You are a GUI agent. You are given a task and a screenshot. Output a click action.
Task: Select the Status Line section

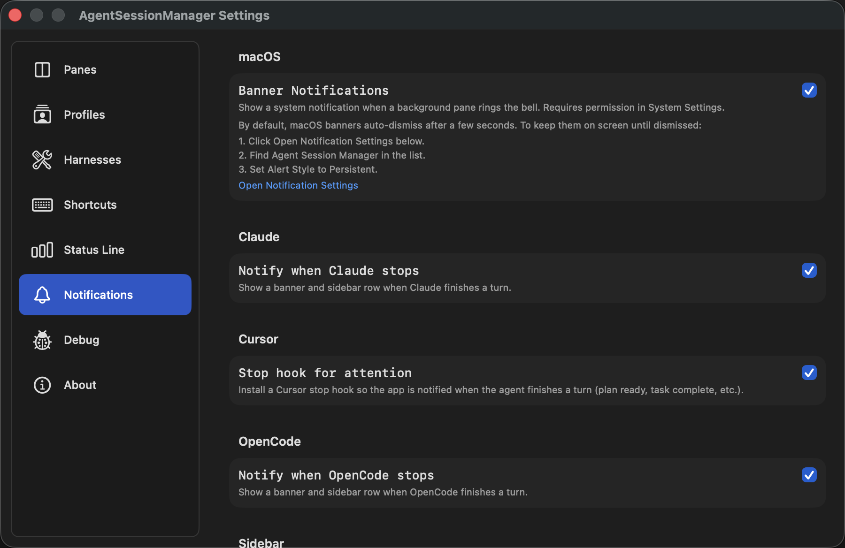point(105,250)
